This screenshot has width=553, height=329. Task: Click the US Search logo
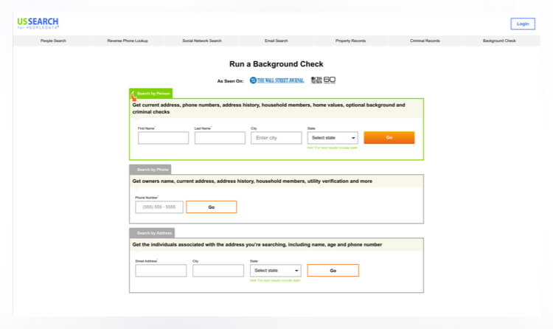(x=38, y=23)
